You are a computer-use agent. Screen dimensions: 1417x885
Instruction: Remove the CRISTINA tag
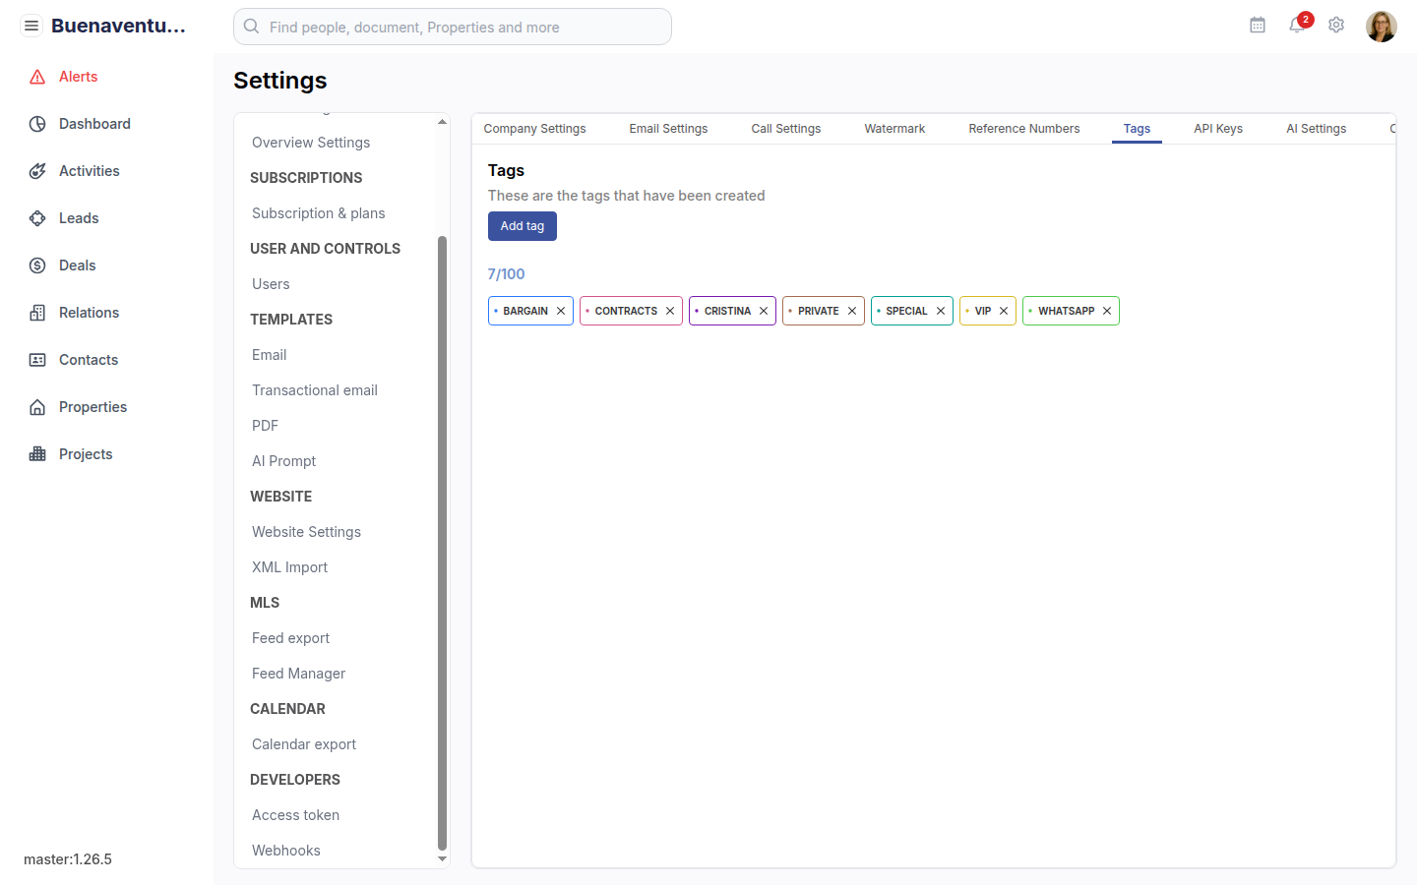[764, 311]
